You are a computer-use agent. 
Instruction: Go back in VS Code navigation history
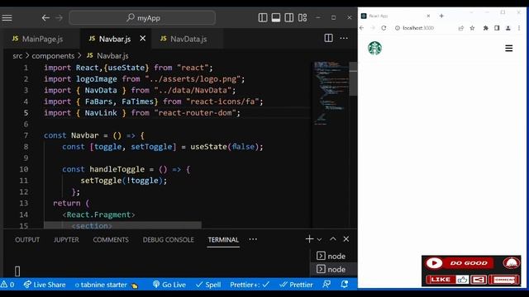point(45,18)
